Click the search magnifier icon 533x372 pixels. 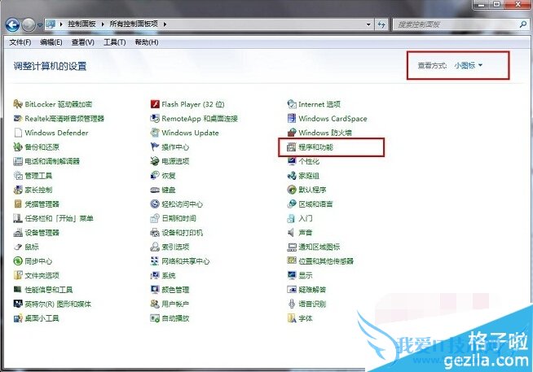click(522, 24)
